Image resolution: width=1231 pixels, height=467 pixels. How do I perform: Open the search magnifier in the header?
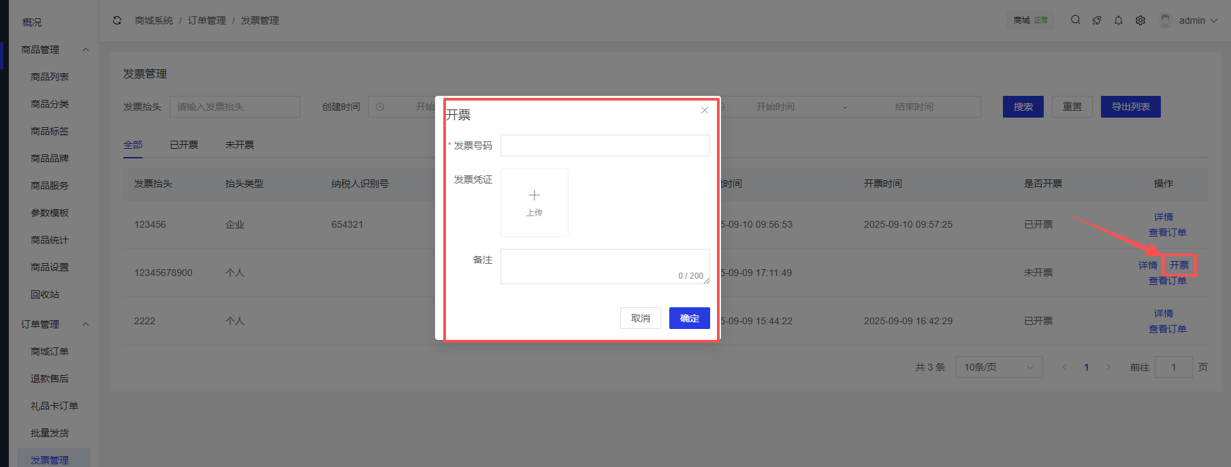tap(1075, 20)
